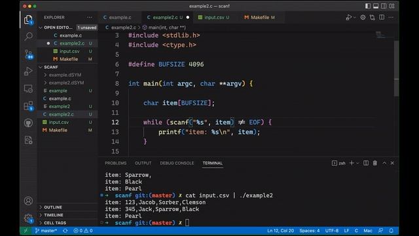The height and width of the screenshot is (236, 419).
Task: Click line number 12 in the gutter
Action: 115,123
